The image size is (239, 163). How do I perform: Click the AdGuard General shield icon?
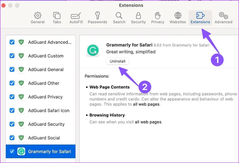point(21,69)
